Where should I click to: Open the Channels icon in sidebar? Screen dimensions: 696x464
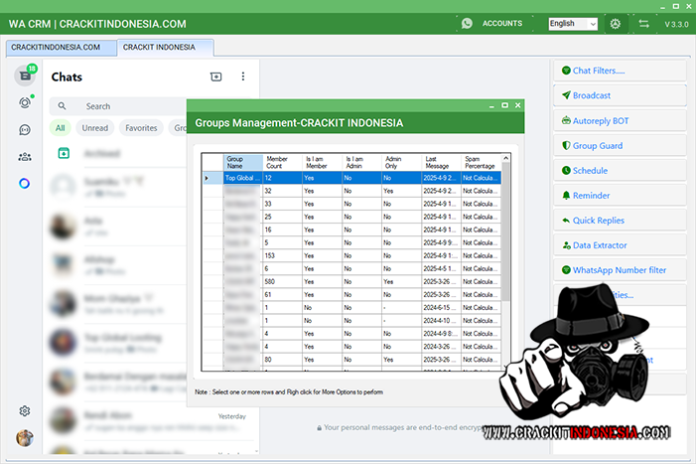pyautogui.click(x=24, y=129)
